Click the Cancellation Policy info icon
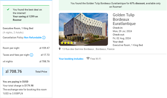The width and height of the screenshot is (167, 98). [44, 38]
